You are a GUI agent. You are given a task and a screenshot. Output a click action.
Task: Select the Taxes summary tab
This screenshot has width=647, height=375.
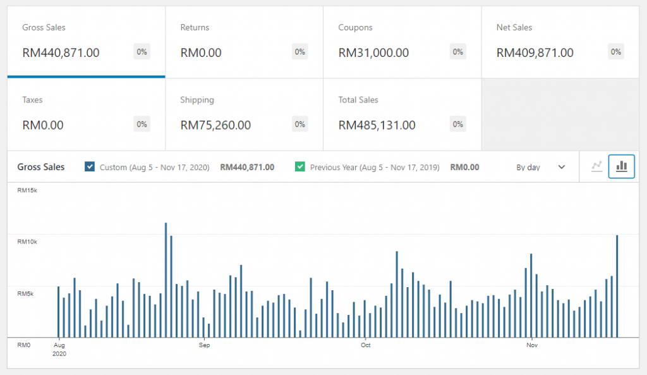(86, 114)
